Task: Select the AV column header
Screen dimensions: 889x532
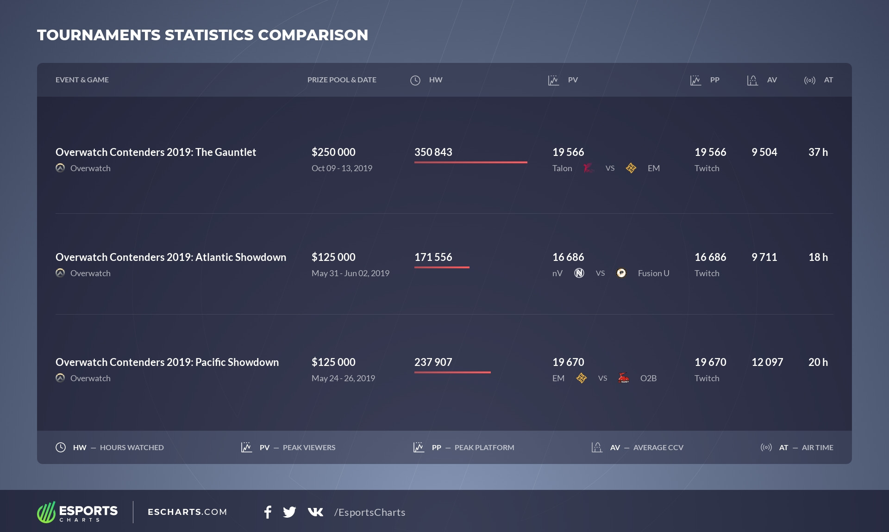Action: (772, 80)
